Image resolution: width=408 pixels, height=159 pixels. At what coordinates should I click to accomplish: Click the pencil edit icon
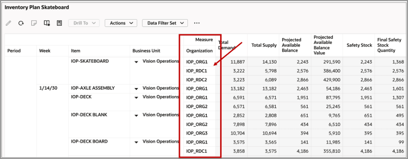(8, 23)
